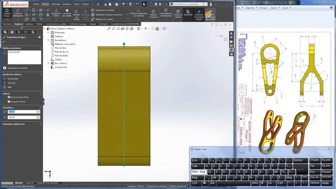Open the Ajuster les entités tool
The height and width of the screenshot is (189, 336).
point(56,13)
